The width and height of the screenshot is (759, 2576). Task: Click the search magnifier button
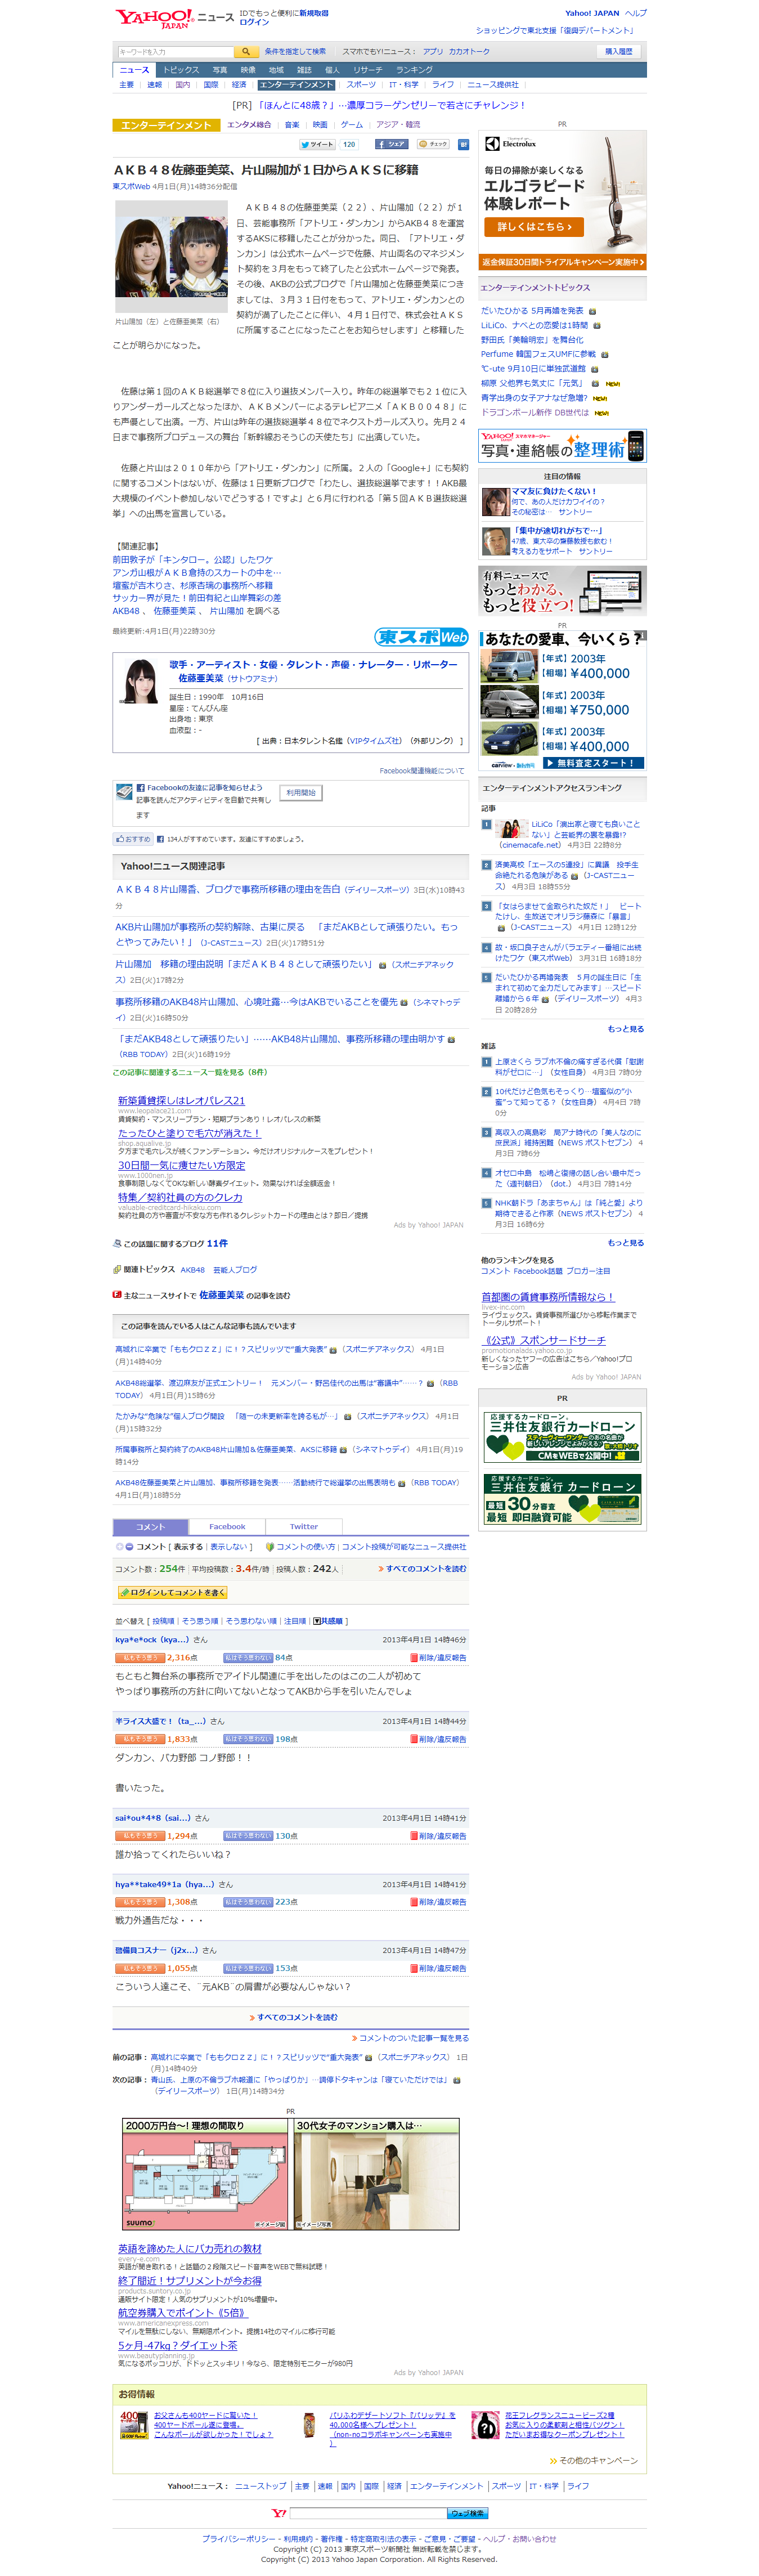point(246,51)
